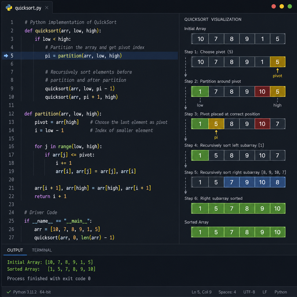Screen dimensions: 297x297
Task: Click 'Step 6: Right subarray sorted' label
Action: pyautogui.click(x=213, y=198)
